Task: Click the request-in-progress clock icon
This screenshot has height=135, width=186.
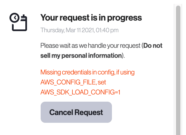Action: point(18,22)
